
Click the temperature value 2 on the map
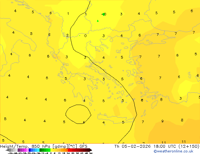(67, 35)
